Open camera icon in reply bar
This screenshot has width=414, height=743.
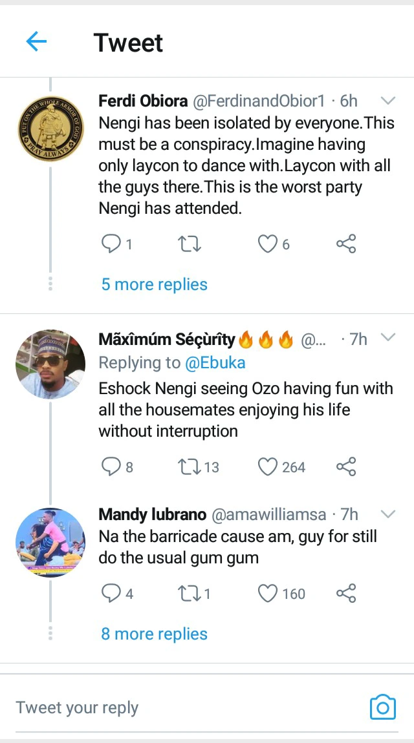pyautogui.click(x=382, y=707)
